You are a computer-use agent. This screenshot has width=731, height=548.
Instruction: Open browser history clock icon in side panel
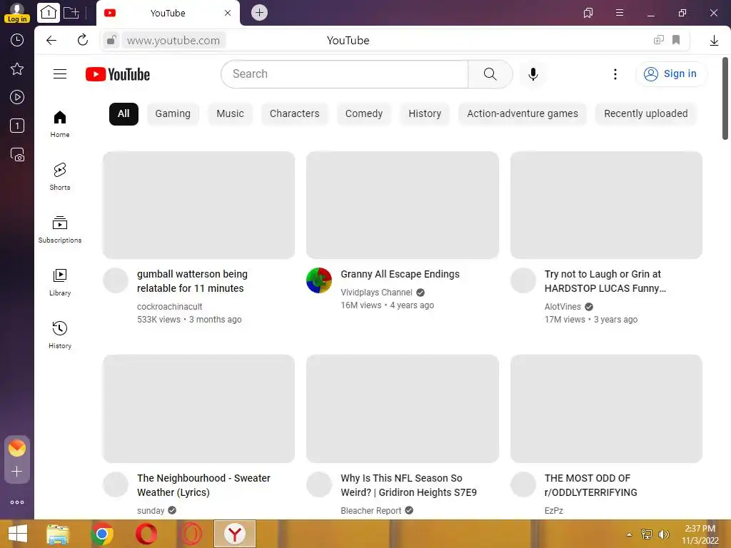17,40
